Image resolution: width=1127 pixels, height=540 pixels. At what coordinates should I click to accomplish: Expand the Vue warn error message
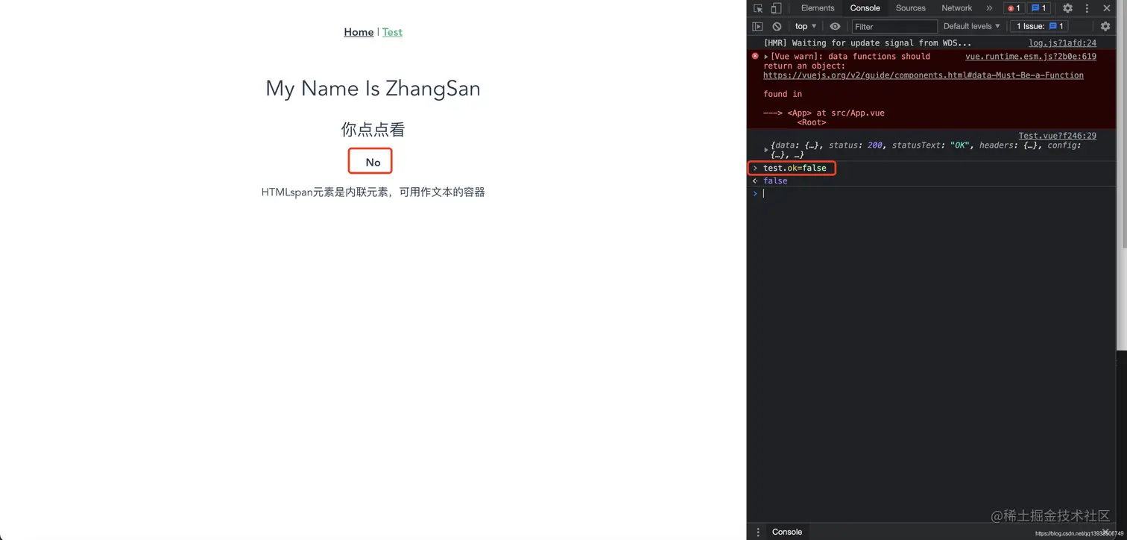[x=766, y=57]
